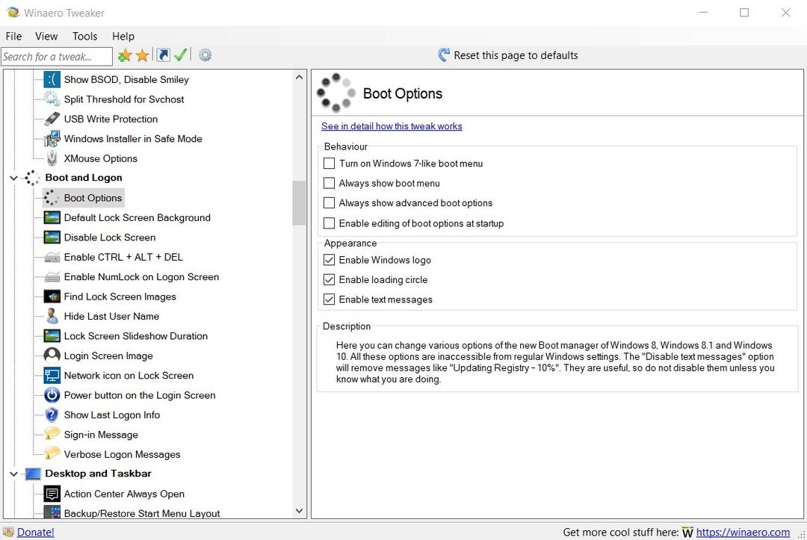Check Always show advanced boot options
This screenshot has height=540, width=807.
(x=329, y=203)
